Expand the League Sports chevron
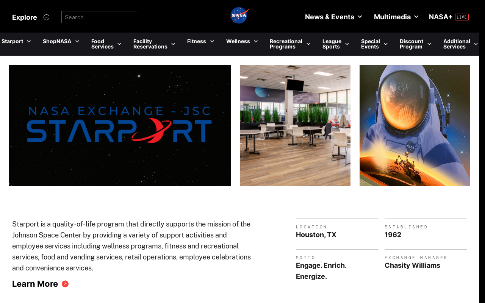Screen dimensions: 485x303 pos(347,44)
